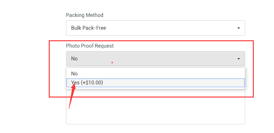This screenshot has width=274, height=133.
Task: Select the "No" option from list
Action: tap(74, 74)
